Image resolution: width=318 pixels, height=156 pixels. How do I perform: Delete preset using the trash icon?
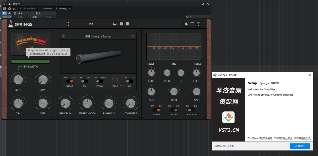click(x=121, y=24)
